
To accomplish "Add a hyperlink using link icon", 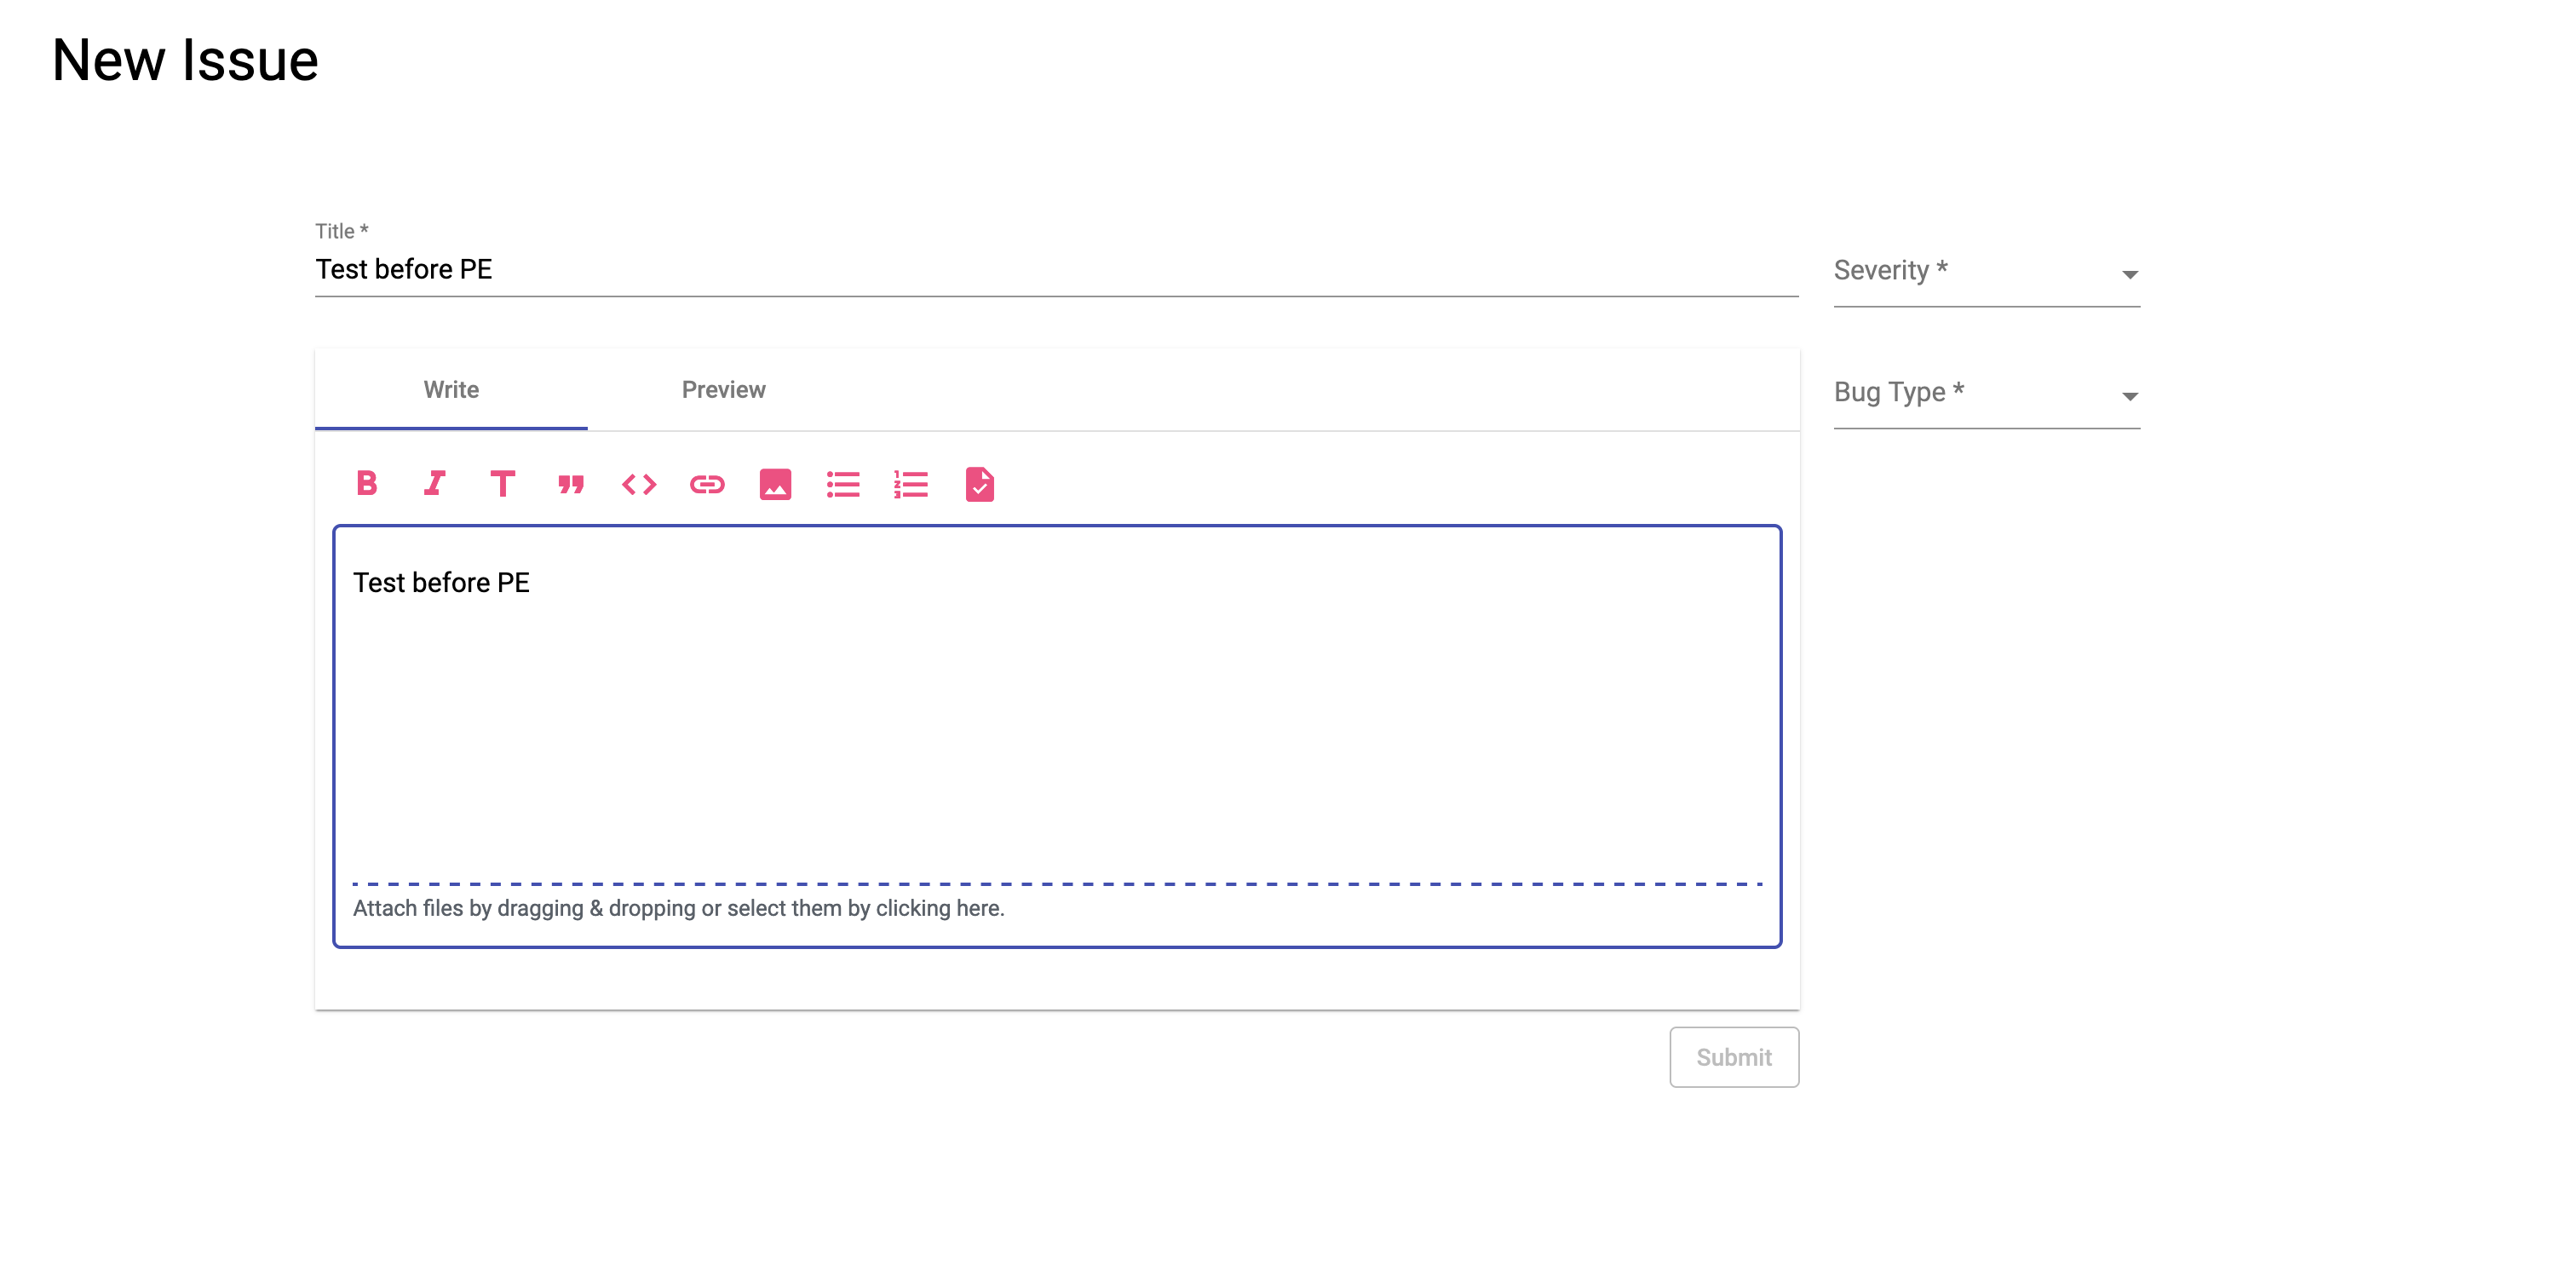I will (x=707, y=484).
